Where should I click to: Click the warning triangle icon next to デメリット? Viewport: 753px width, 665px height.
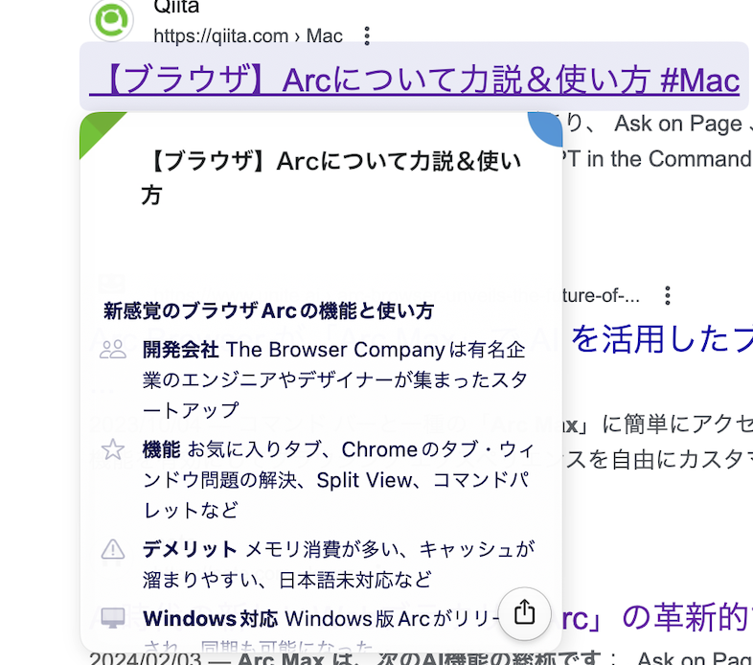pyautogui.click(x=113, y=550)
